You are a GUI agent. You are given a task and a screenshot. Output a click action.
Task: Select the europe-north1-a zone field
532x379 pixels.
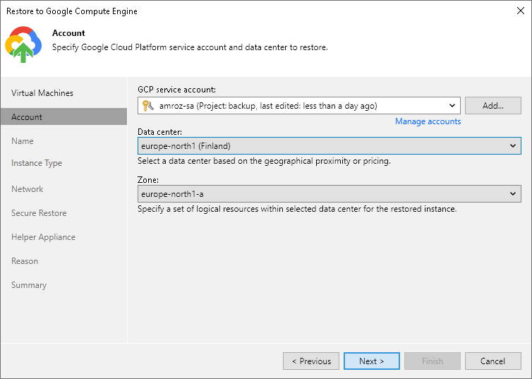(x=329, y=194)
